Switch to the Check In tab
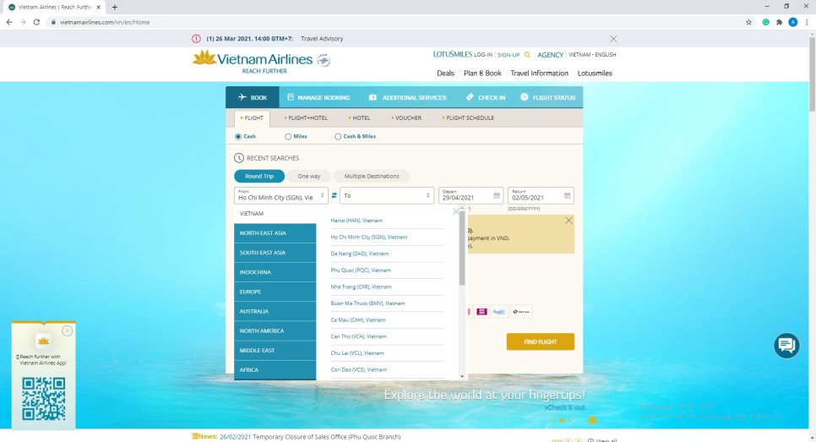Viewport: 816px width, 442px height. [486, 97]
